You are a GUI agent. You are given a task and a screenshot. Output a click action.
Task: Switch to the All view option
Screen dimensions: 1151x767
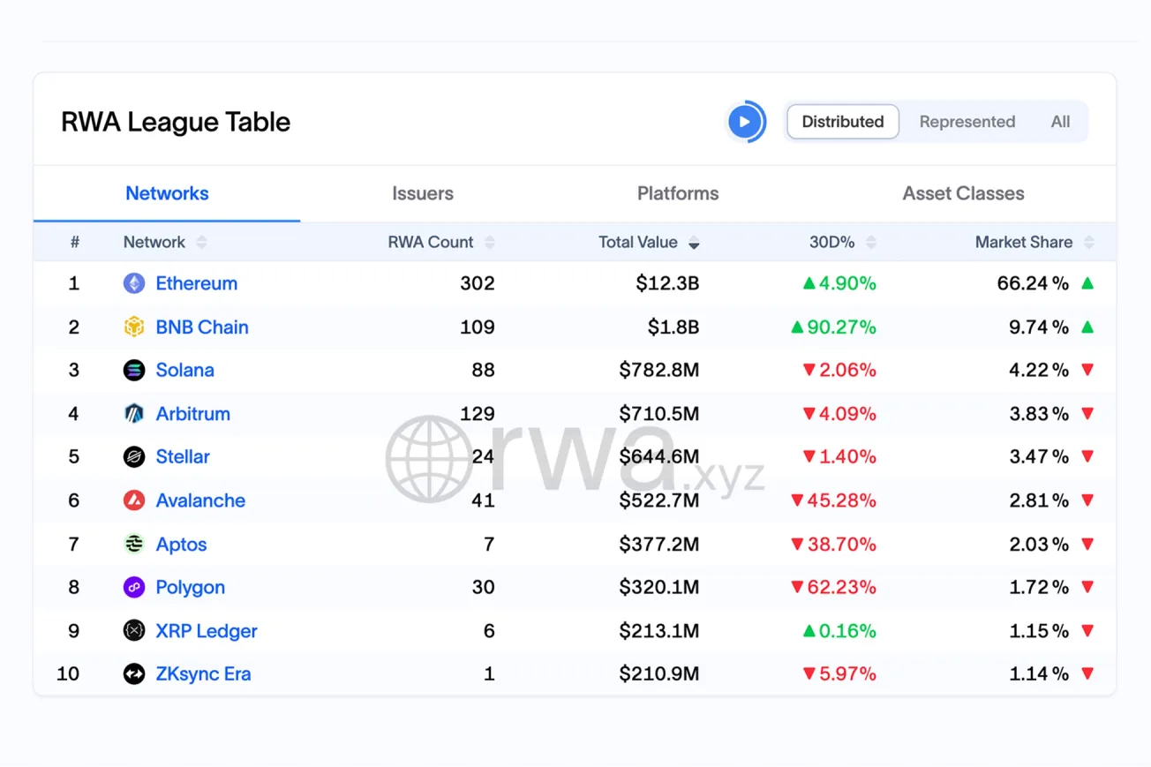(x=1060, y=122)
